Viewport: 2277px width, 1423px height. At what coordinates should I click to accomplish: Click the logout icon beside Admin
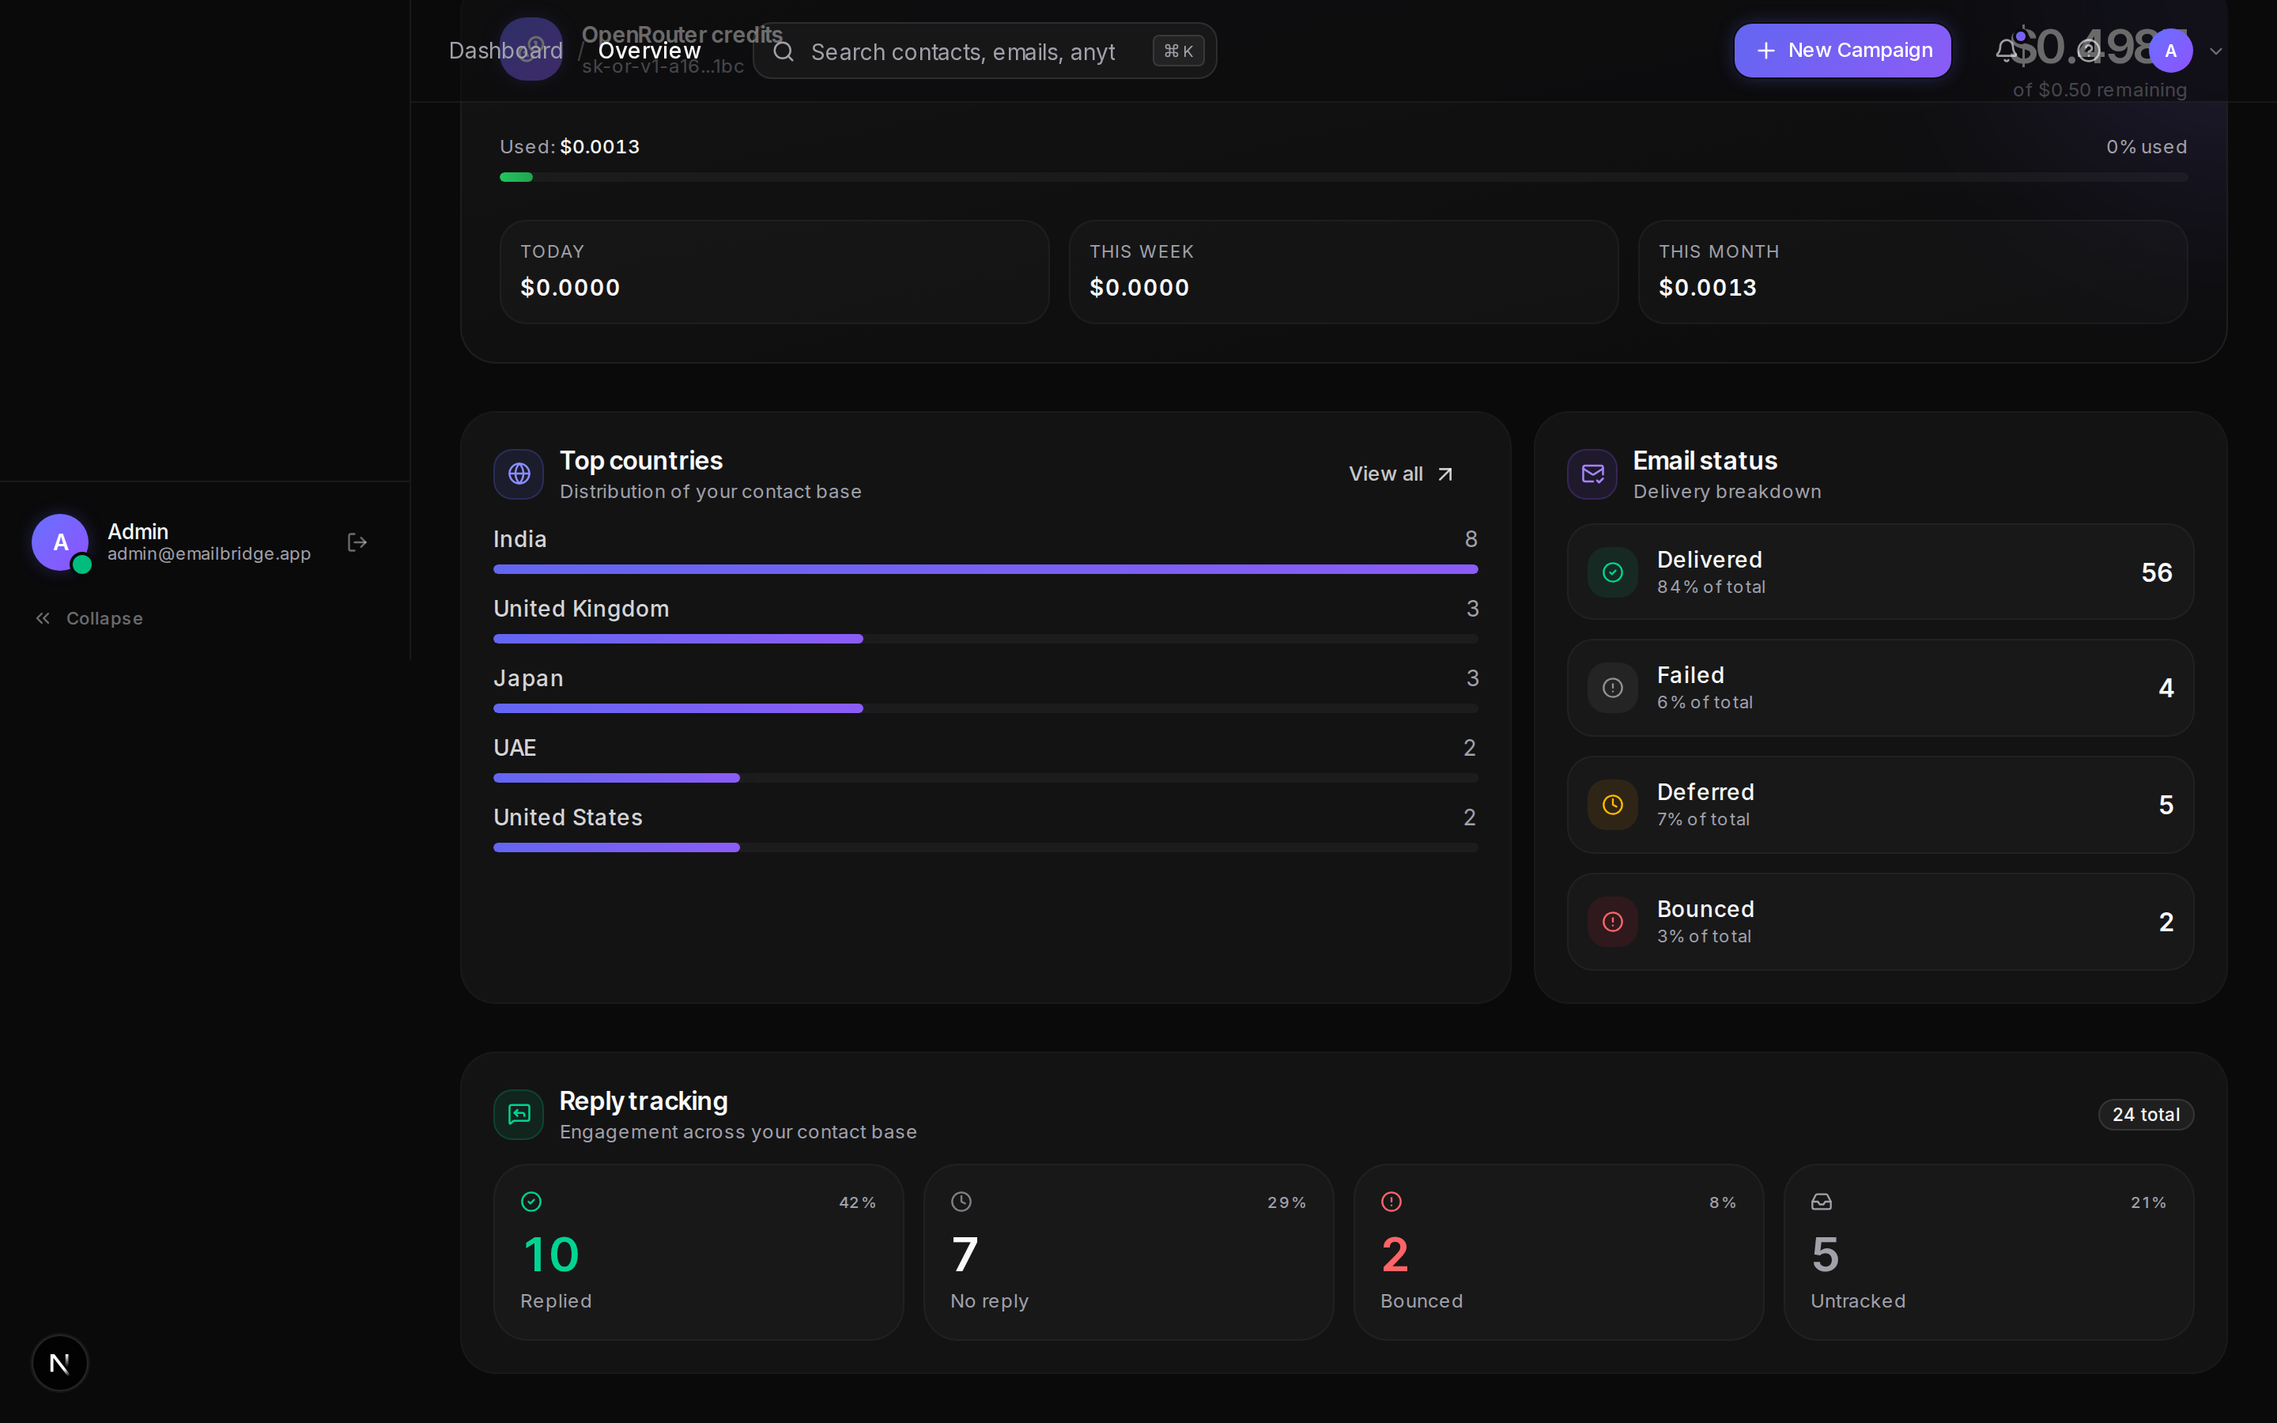(x=357, y=542)
